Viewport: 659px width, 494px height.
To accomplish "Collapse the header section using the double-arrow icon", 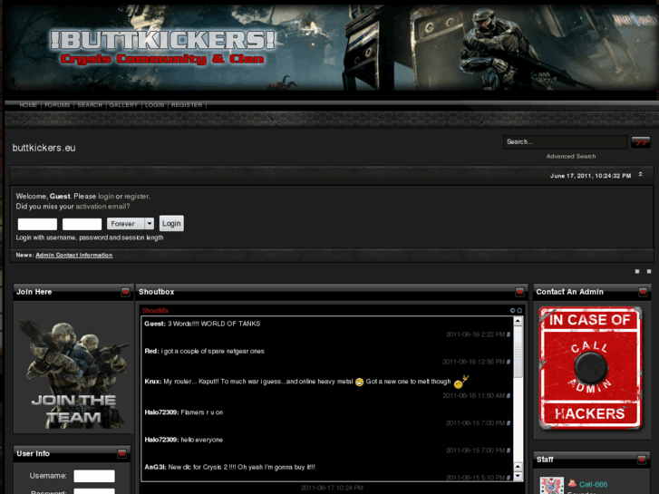I will coord(641,174).
